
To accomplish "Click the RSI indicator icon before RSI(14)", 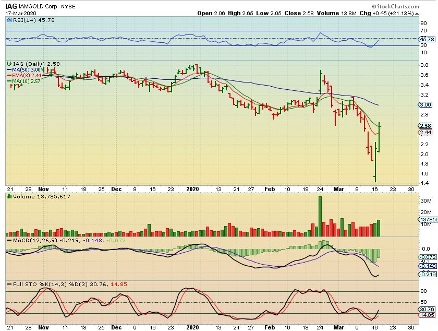I will pyautogui.click(x=9, y=20).
